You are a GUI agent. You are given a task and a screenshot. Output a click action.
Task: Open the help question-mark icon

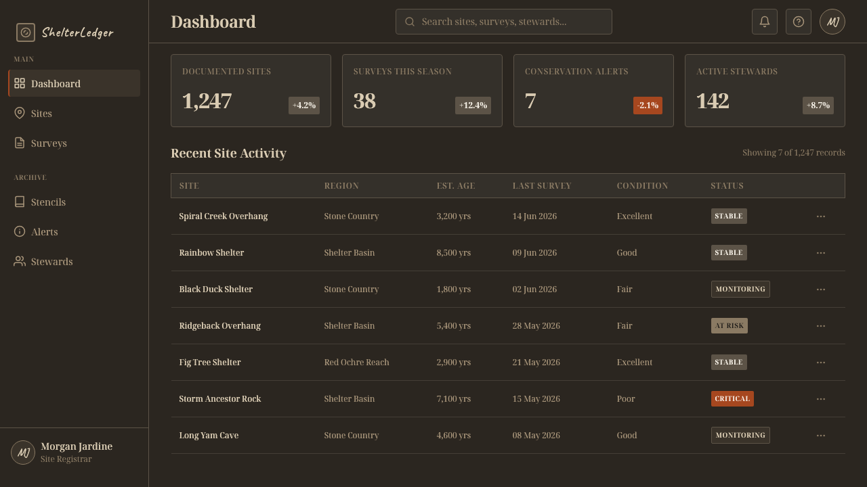coord(799,22)
